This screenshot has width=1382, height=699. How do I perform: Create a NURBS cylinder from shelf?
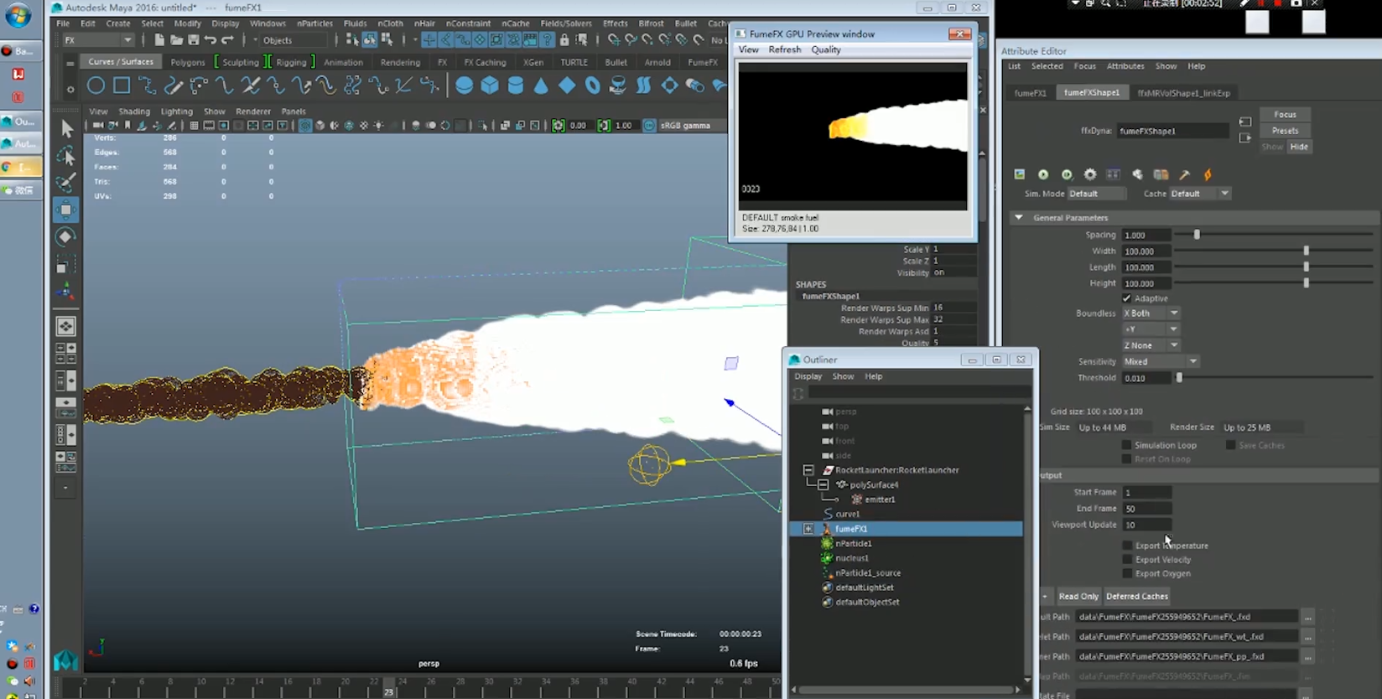tap(516, 85)
